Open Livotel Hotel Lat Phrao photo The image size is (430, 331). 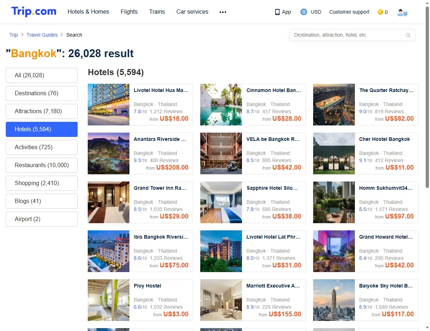click(221, 251)
